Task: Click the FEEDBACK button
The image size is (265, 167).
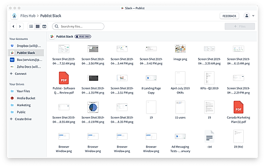Action: [229, 16]
